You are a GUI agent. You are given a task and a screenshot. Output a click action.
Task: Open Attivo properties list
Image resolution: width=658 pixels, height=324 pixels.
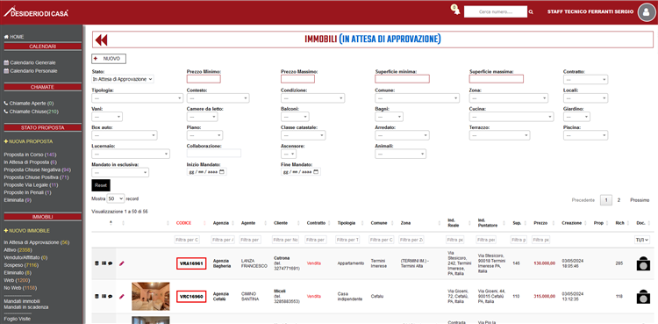(18, 250)
